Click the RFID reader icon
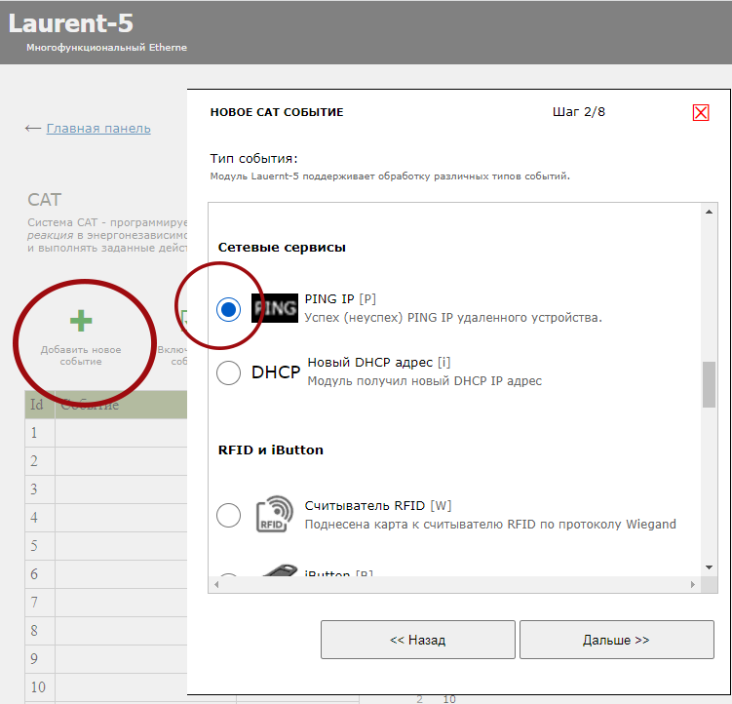 274,515
